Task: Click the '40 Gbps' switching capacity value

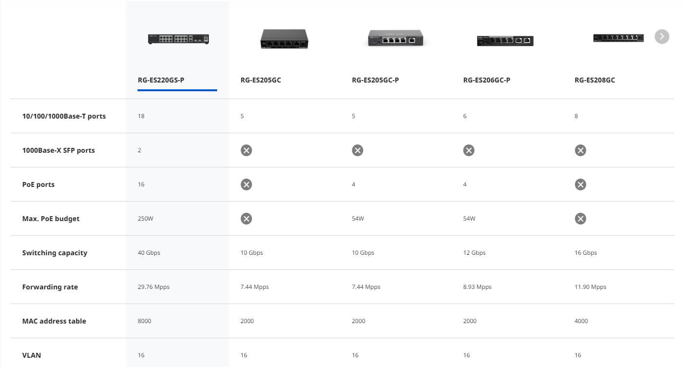Action: (x=149, y=253)
